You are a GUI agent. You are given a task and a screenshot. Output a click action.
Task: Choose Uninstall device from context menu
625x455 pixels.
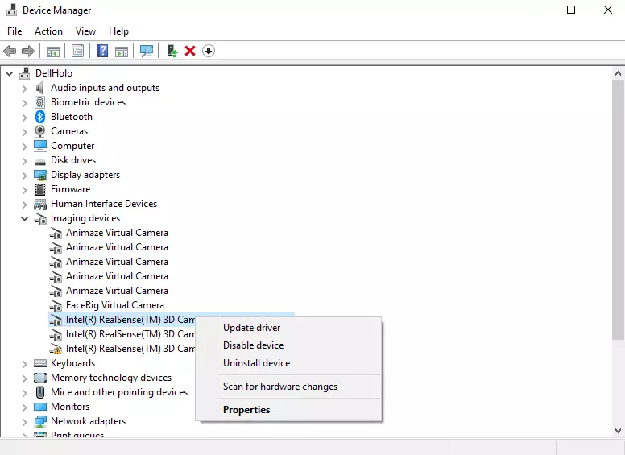[288, 363]
